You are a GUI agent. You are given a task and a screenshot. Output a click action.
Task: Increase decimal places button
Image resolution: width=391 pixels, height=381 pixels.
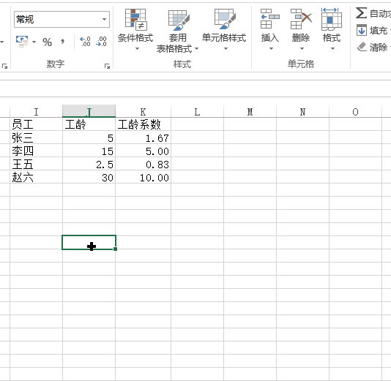click(85, 42)
